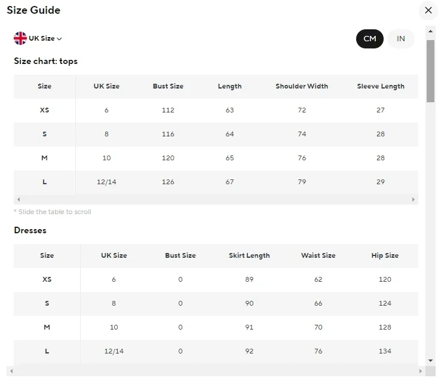Click the tops table horizontal scrollbar track
The image size is (441, 381).
point(216,199)
